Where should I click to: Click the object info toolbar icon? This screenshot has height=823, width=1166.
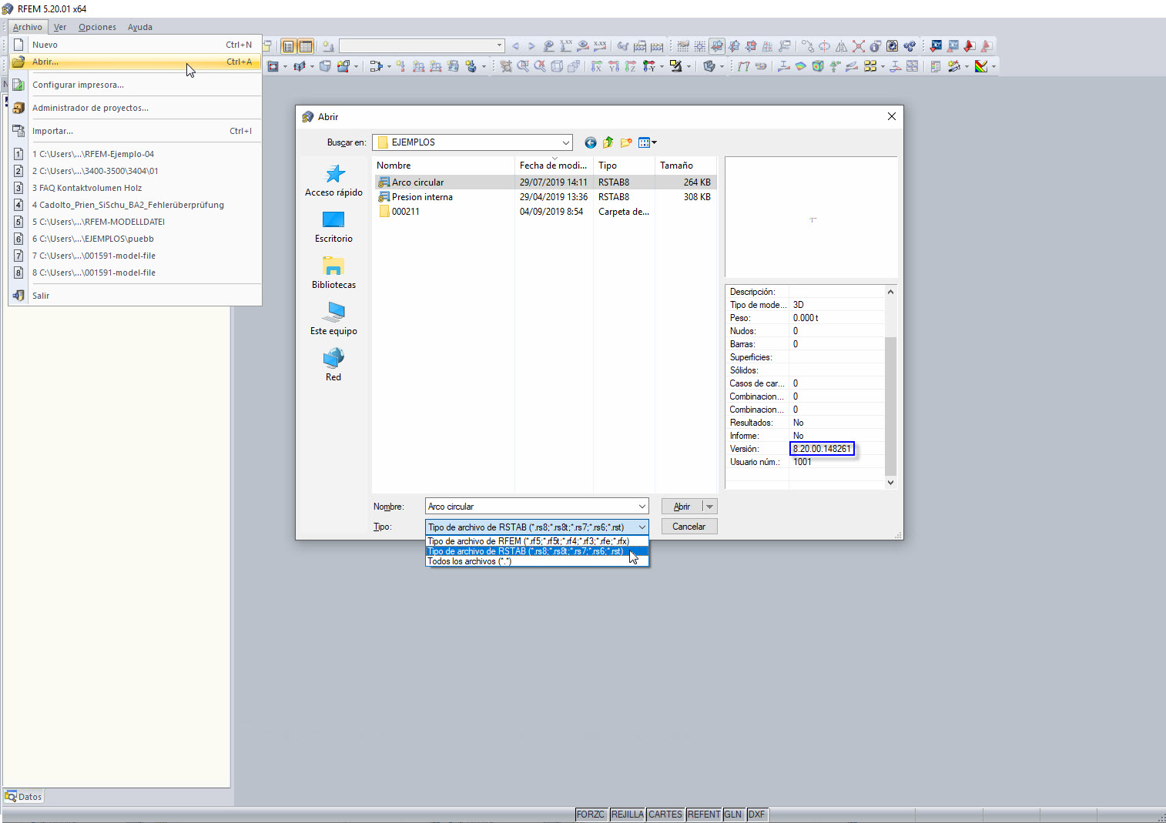click(875, 46)
